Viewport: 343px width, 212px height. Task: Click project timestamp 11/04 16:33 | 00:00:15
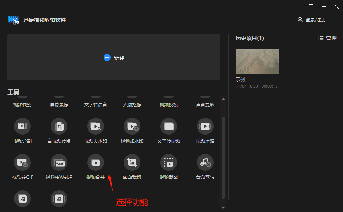(256, 86)
